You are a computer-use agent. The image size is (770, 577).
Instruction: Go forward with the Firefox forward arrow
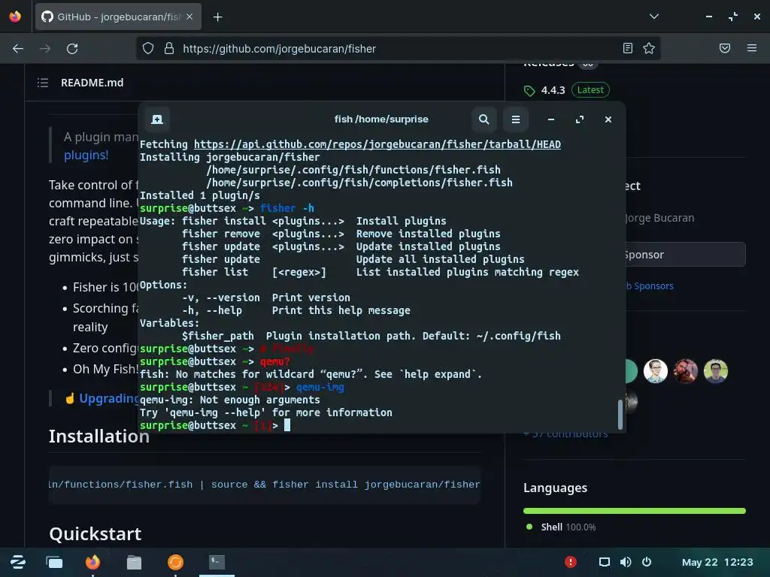point(45,49)
